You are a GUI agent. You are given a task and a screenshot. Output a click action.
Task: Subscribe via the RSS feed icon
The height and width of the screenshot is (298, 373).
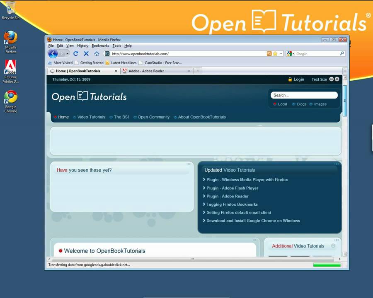click(269, 54)
